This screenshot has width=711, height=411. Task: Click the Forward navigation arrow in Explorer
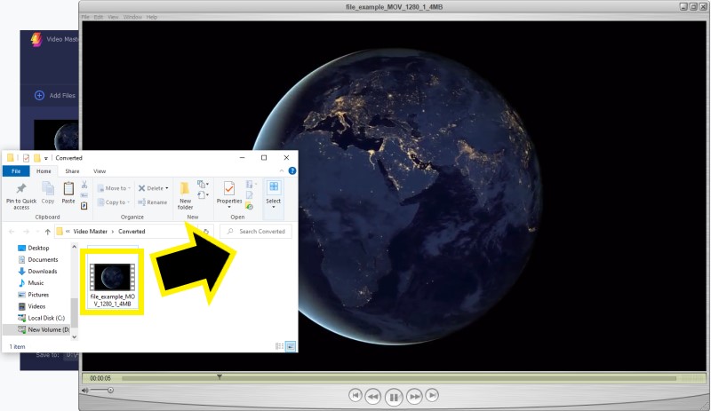click(x=27, y=232)
